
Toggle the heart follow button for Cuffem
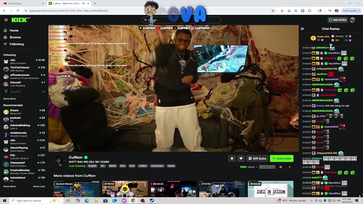pos(241,158)
